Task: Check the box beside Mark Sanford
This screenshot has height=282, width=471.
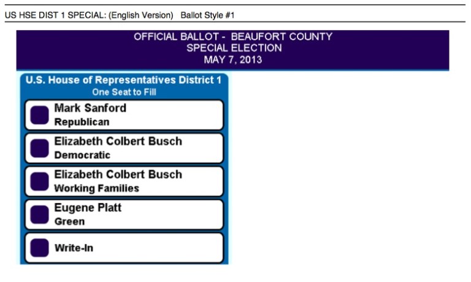Action: pos(39,115)
